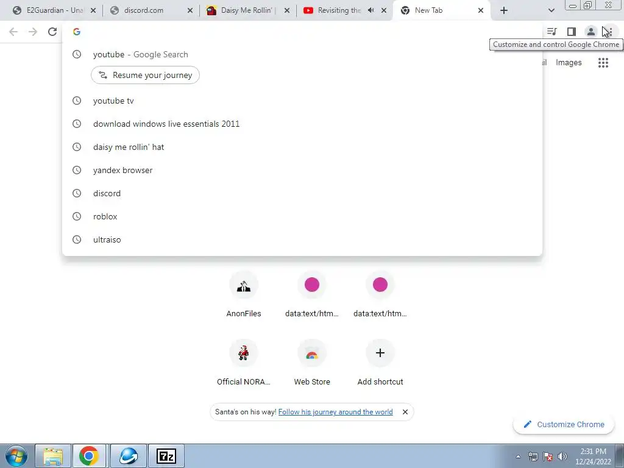
Task: Open the Windows Start menu
Action: click(16, 456)
